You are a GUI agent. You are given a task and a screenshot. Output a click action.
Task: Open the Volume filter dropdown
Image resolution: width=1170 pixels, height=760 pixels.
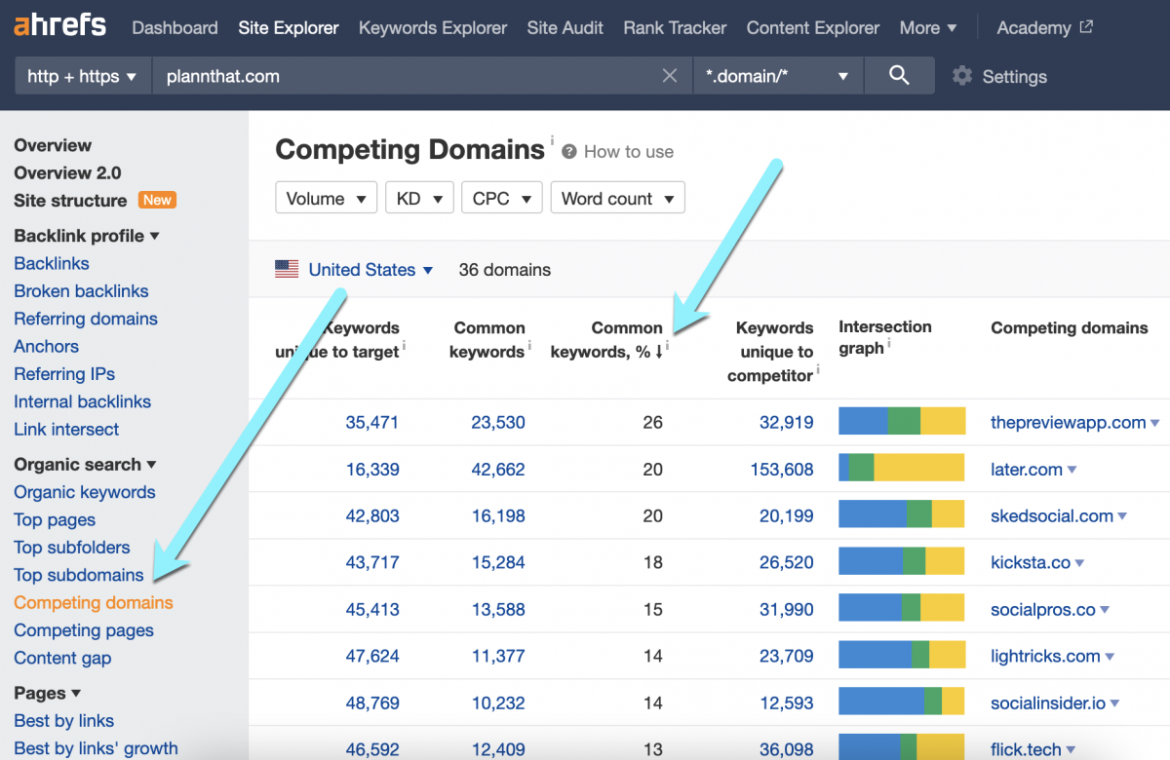point(326,197)
